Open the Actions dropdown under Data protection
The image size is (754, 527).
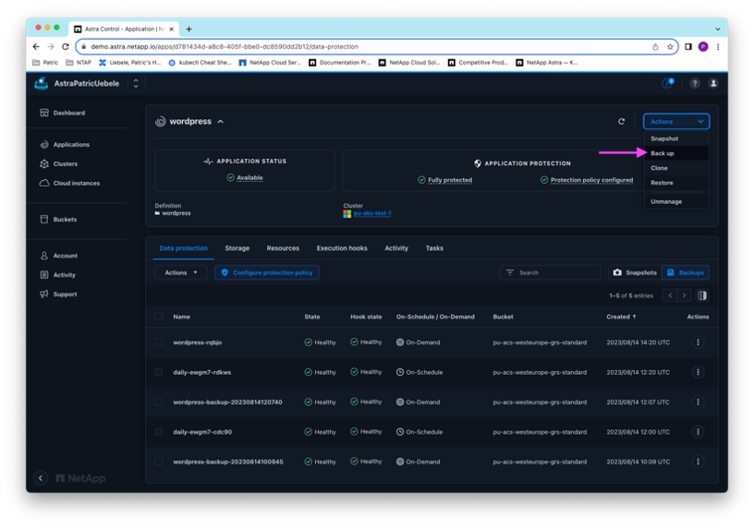point(181,272)
